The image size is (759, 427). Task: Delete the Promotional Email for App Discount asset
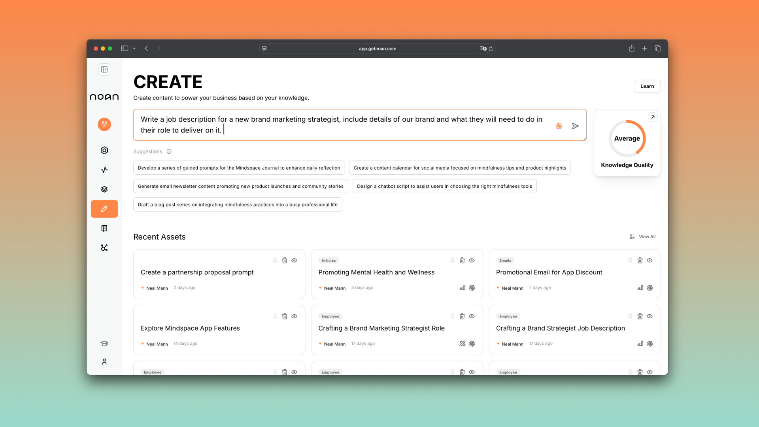pos(640,260)
